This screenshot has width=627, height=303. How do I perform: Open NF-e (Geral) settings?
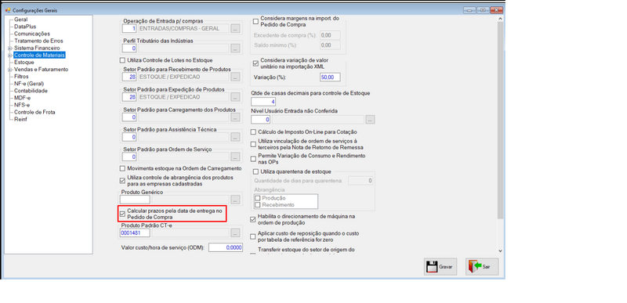pyautogui.click(x=29, y=84)
